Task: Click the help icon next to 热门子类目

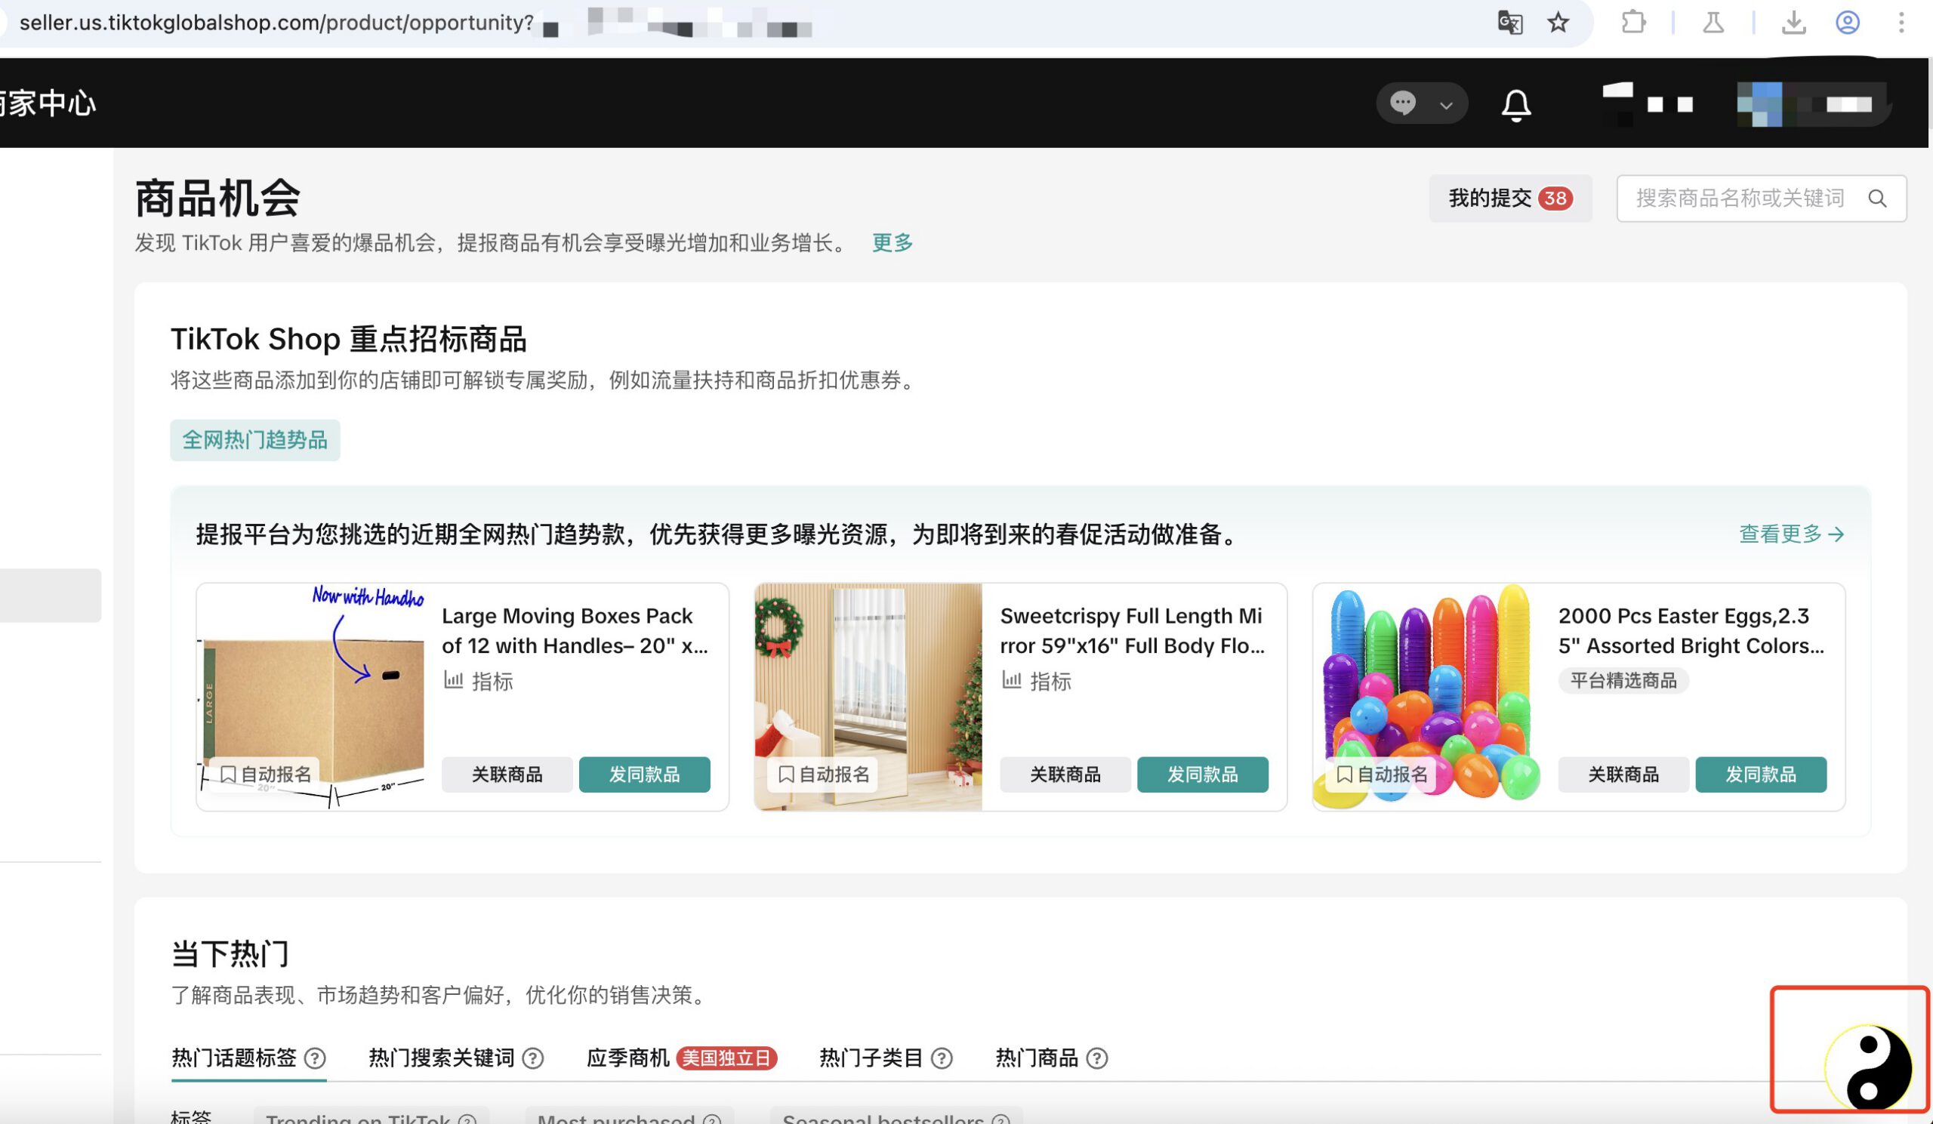Action: click(942, 1059)
